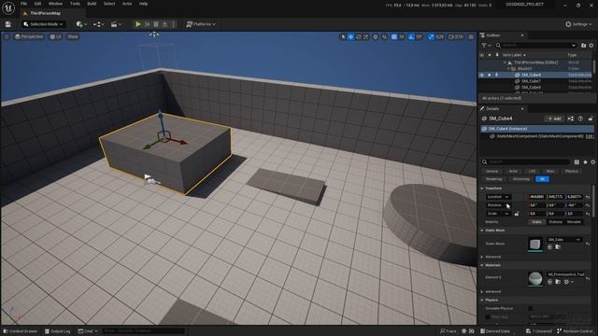Screen dimensions: 598x336
Task: Open the Location type dropdown
Action: pyautogui.click(x=498, y=197)
